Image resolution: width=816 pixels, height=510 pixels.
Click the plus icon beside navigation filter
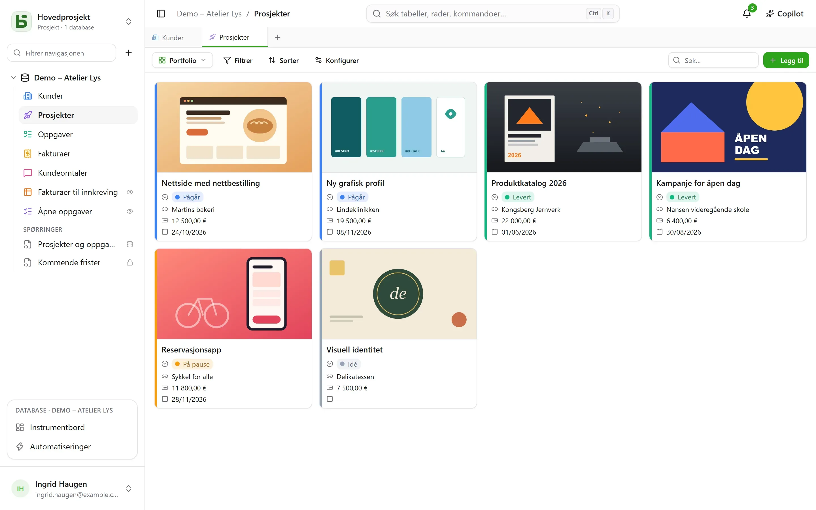tap(128, 53)
